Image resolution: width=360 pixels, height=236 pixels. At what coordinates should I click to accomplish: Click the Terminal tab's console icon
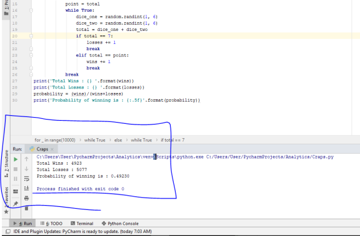tap(73, 223)
